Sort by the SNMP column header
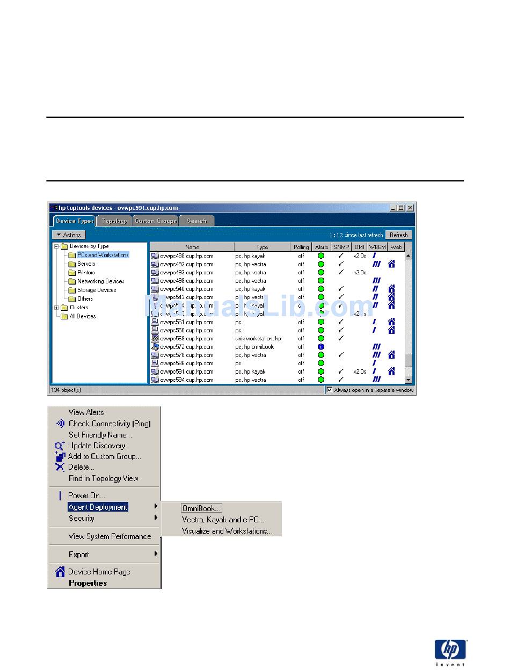The image size is (510, 670). tap(340, 247)
